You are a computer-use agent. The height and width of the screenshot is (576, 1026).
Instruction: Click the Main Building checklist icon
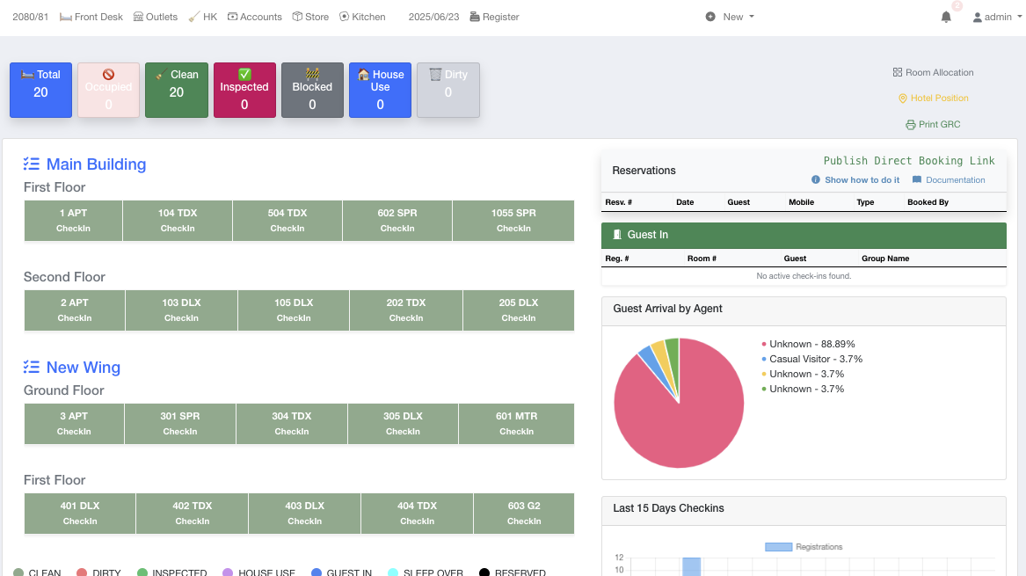32,164
